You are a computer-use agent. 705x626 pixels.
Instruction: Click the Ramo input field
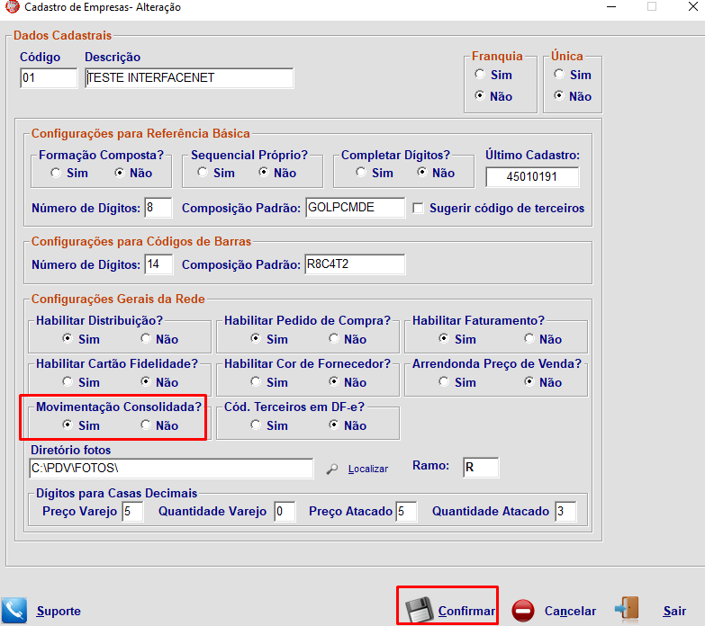[x=481, y=468]
